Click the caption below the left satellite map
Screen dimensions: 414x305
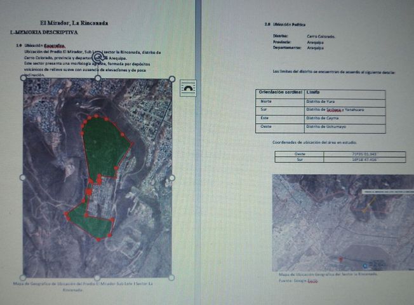point(83,287)
